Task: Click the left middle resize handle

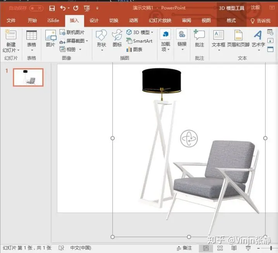Action: tap(112, 138)
